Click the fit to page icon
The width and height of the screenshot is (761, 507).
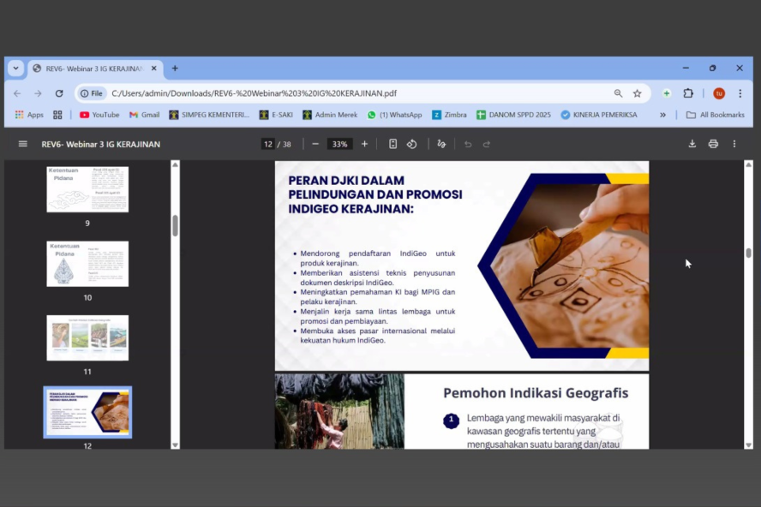(x=392, y=144)
